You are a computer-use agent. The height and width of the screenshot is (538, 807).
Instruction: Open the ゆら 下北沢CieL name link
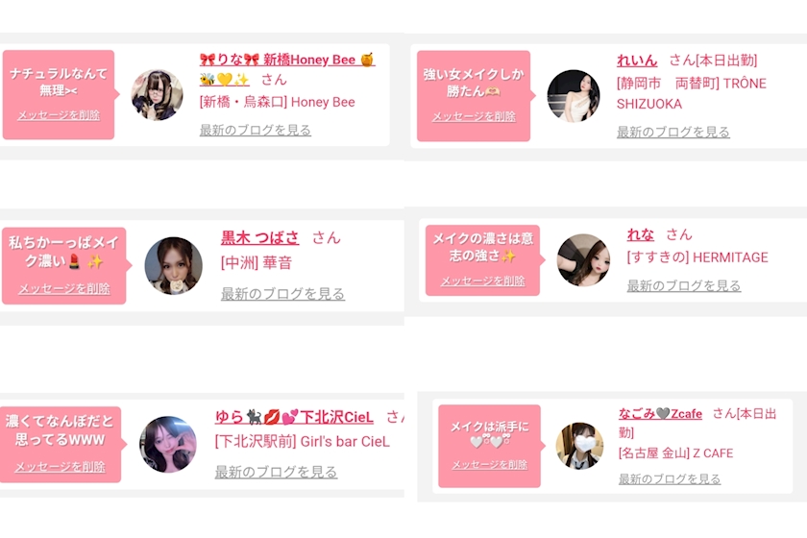294,417
